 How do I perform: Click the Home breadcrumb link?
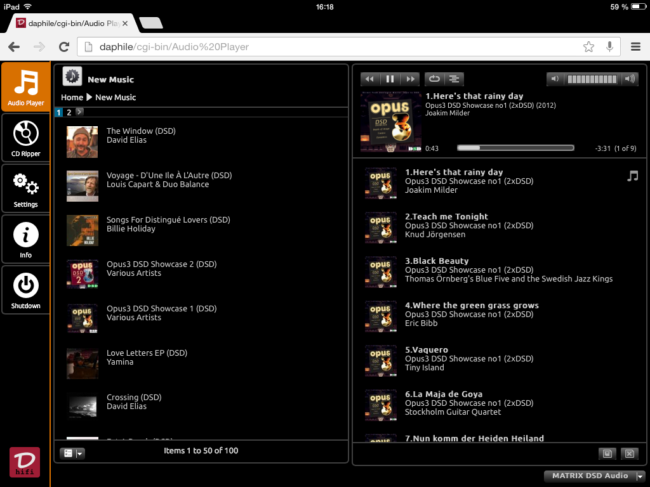(72, 97)
